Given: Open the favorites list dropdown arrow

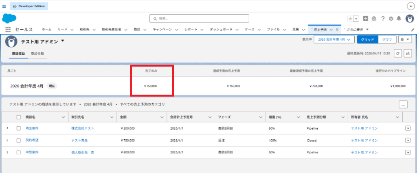Looking at the screenshot, I should 356,19.
